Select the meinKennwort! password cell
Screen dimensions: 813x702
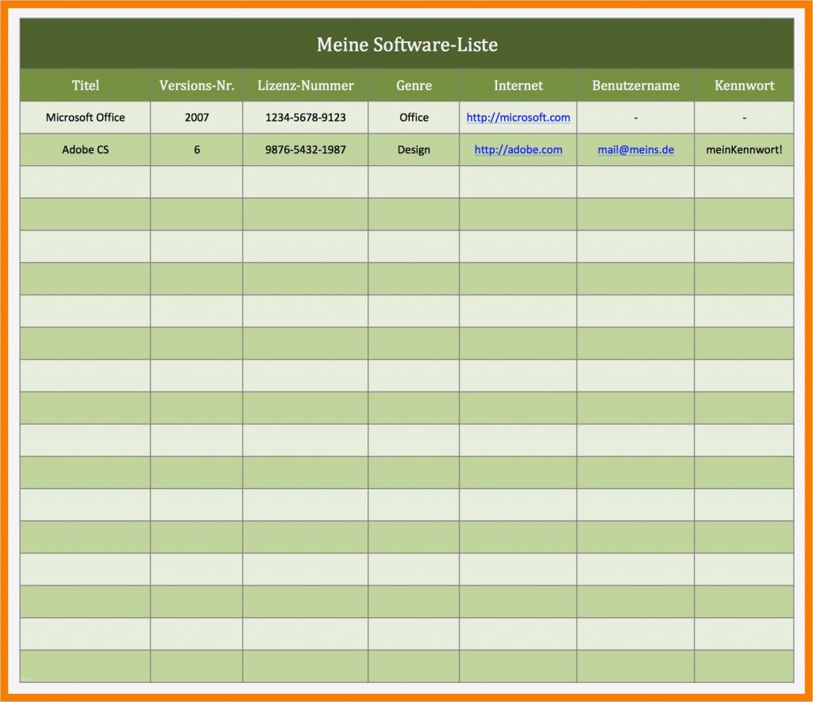[744, 149]
